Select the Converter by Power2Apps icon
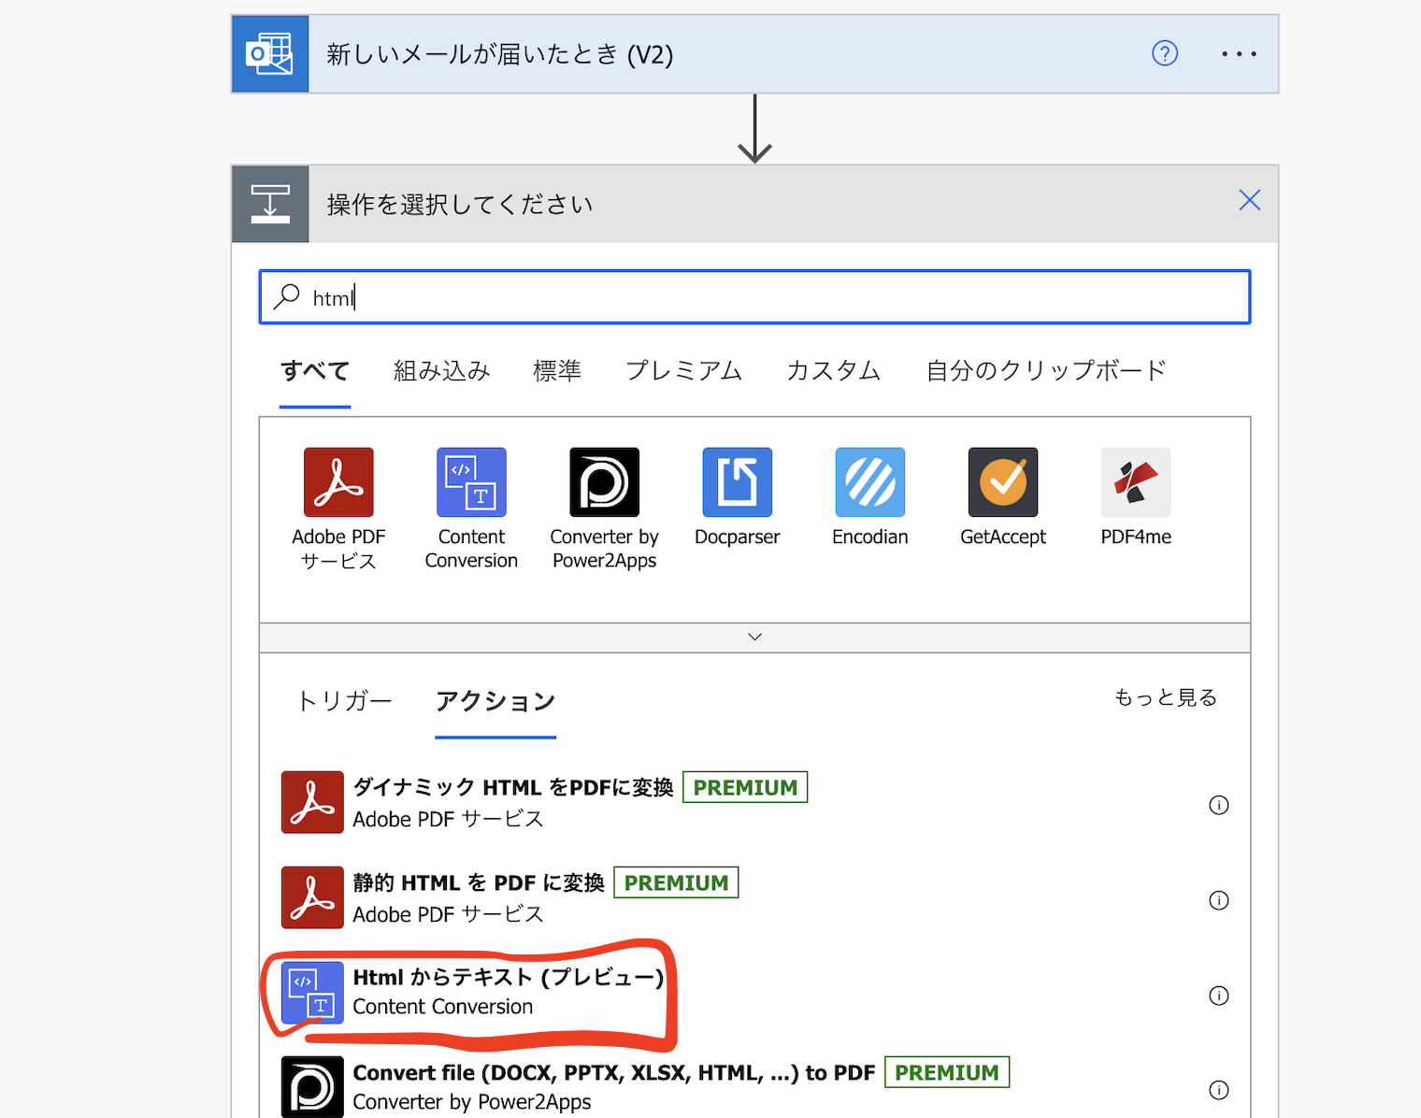The image size is (1421, 1118). pos(604,482)
